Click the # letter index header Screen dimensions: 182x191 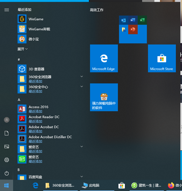pyautogui.click(x=19, y=59)
